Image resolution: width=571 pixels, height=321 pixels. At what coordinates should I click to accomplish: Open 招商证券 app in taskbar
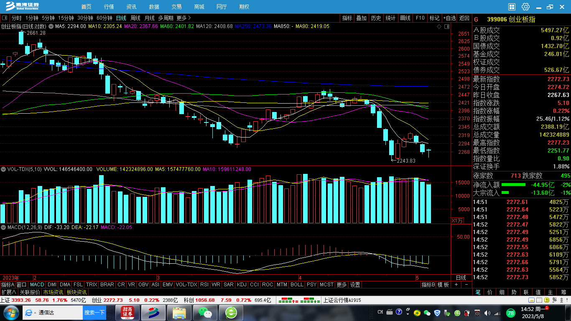coord(127,313)
